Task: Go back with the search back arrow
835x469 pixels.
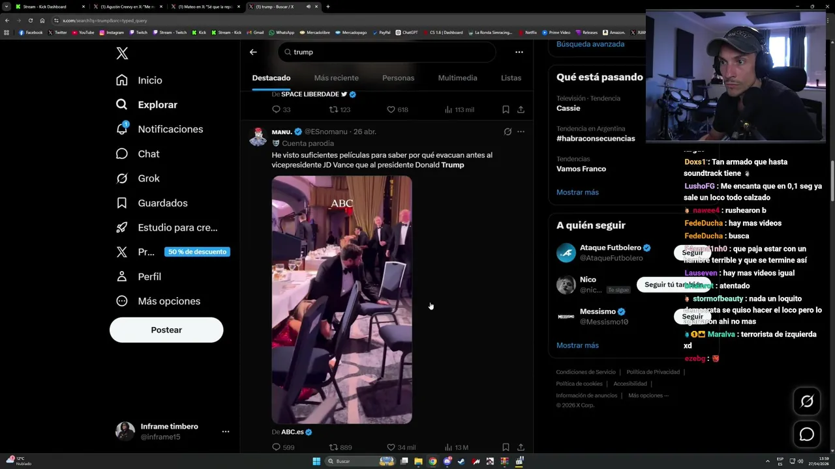Action: (x=253, y=52)
